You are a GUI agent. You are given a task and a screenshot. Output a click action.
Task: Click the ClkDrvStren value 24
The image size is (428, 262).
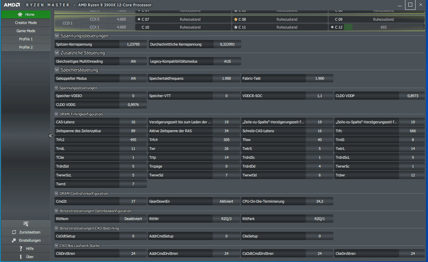tap(133, 253)
